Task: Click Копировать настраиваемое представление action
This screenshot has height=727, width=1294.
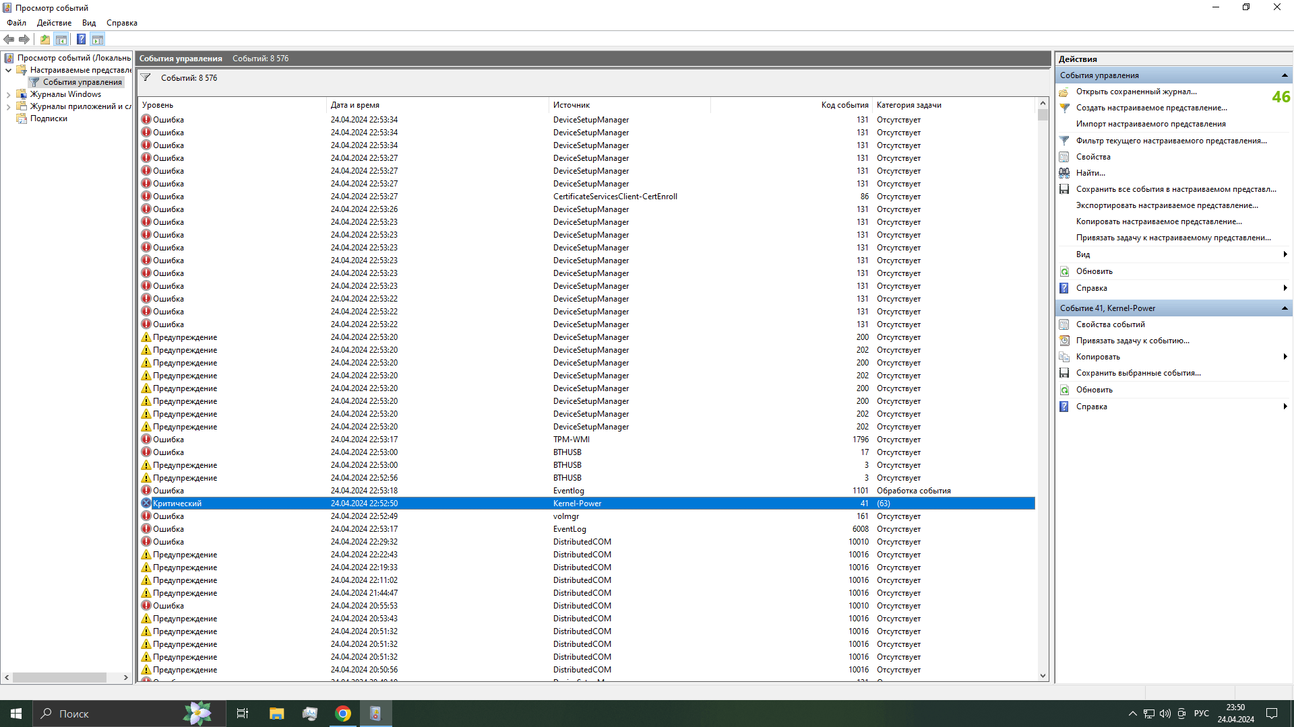Action: point(1159,221)
